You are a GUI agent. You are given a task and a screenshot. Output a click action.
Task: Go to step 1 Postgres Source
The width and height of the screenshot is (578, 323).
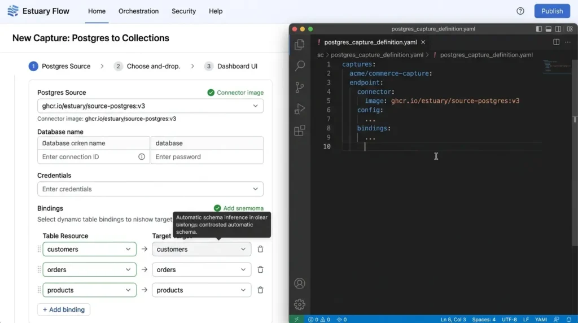click(60, 67)
